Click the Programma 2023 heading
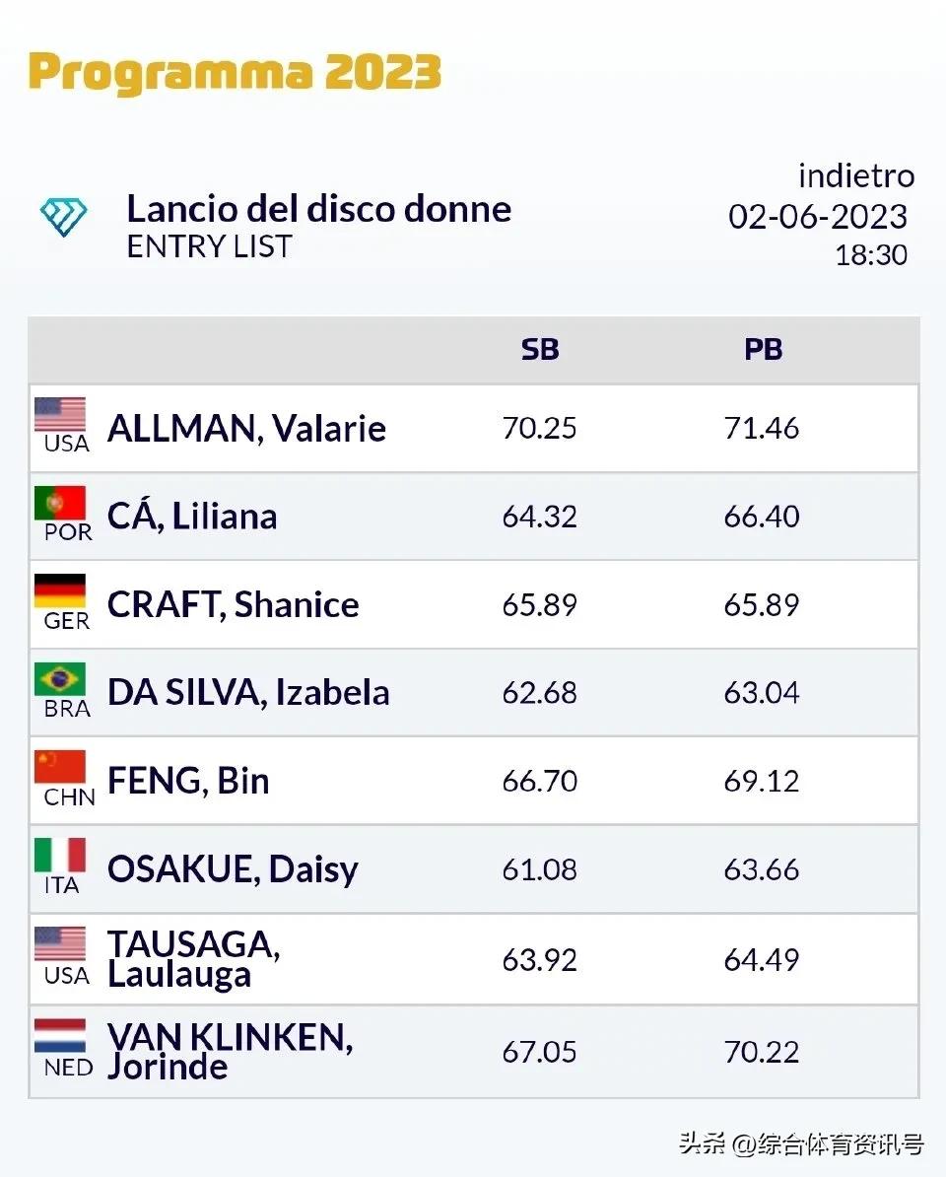 (x=235, y=73)
